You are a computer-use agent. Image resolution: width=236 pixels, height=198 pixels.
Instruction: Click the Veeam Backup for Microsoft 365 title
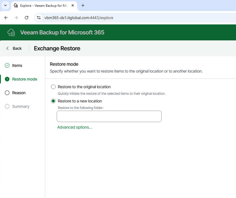pos(62,32)
